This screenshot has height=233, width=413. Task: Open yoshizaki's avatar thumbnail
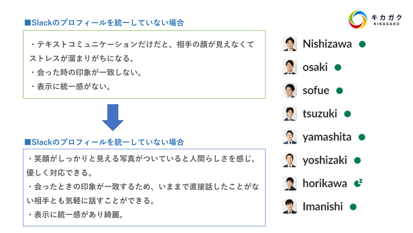pos(290,160)
